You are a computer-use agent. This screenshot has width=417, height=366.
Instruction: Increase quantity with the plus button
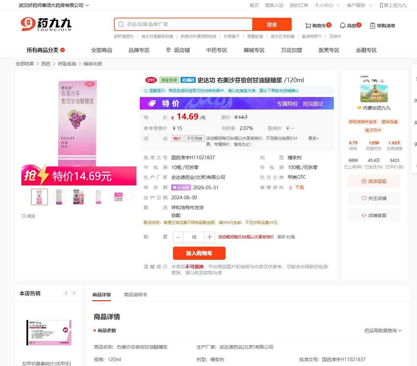209,237
